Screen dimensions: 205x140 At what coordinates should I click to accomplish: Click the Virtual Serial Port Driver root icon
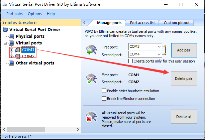[5, 30]
